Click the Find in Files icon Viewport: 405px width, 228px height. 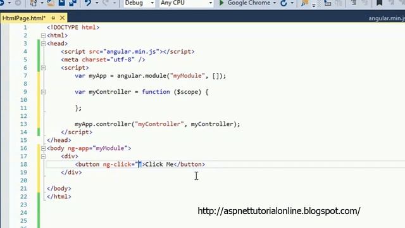(304, 3)
